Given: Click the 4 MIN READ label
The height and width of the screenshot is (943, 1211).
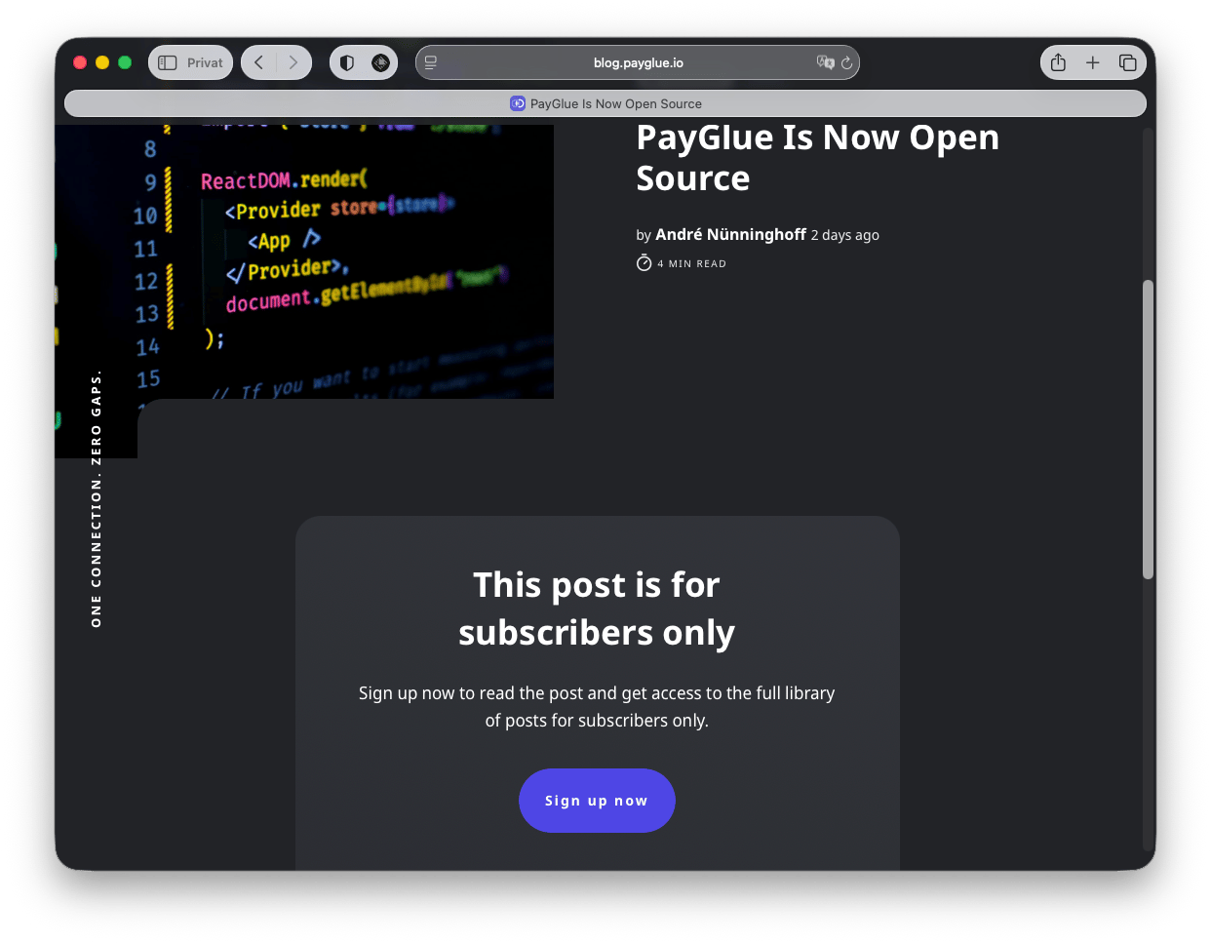Looking at the screenshot, I should coord(691,263).
